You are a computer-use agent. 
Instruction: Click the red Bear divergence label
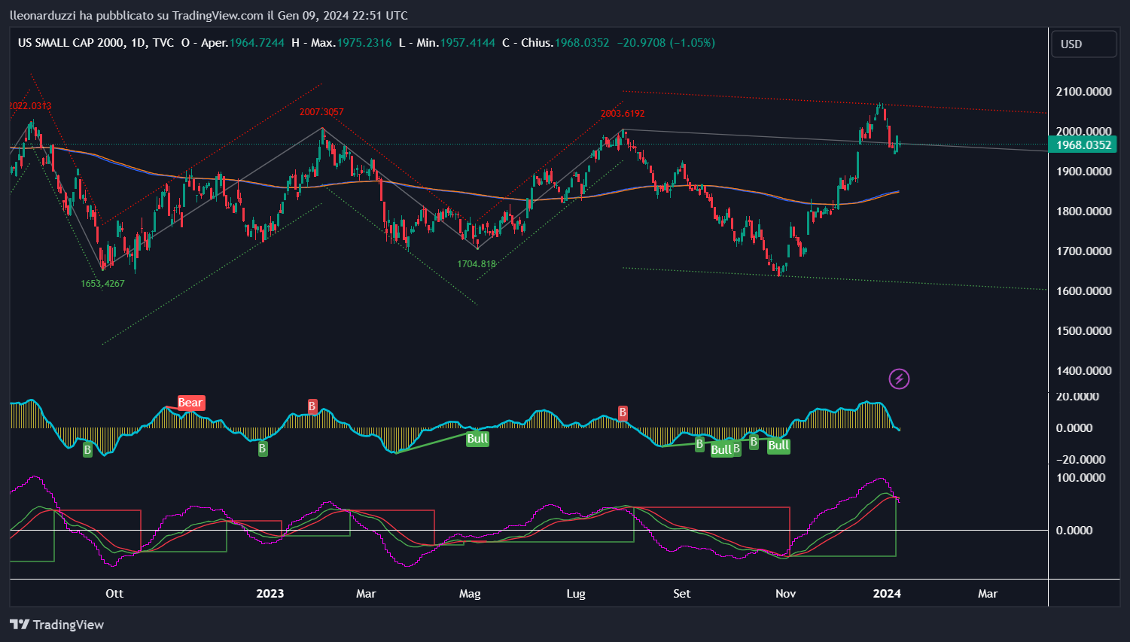[190, 403]
